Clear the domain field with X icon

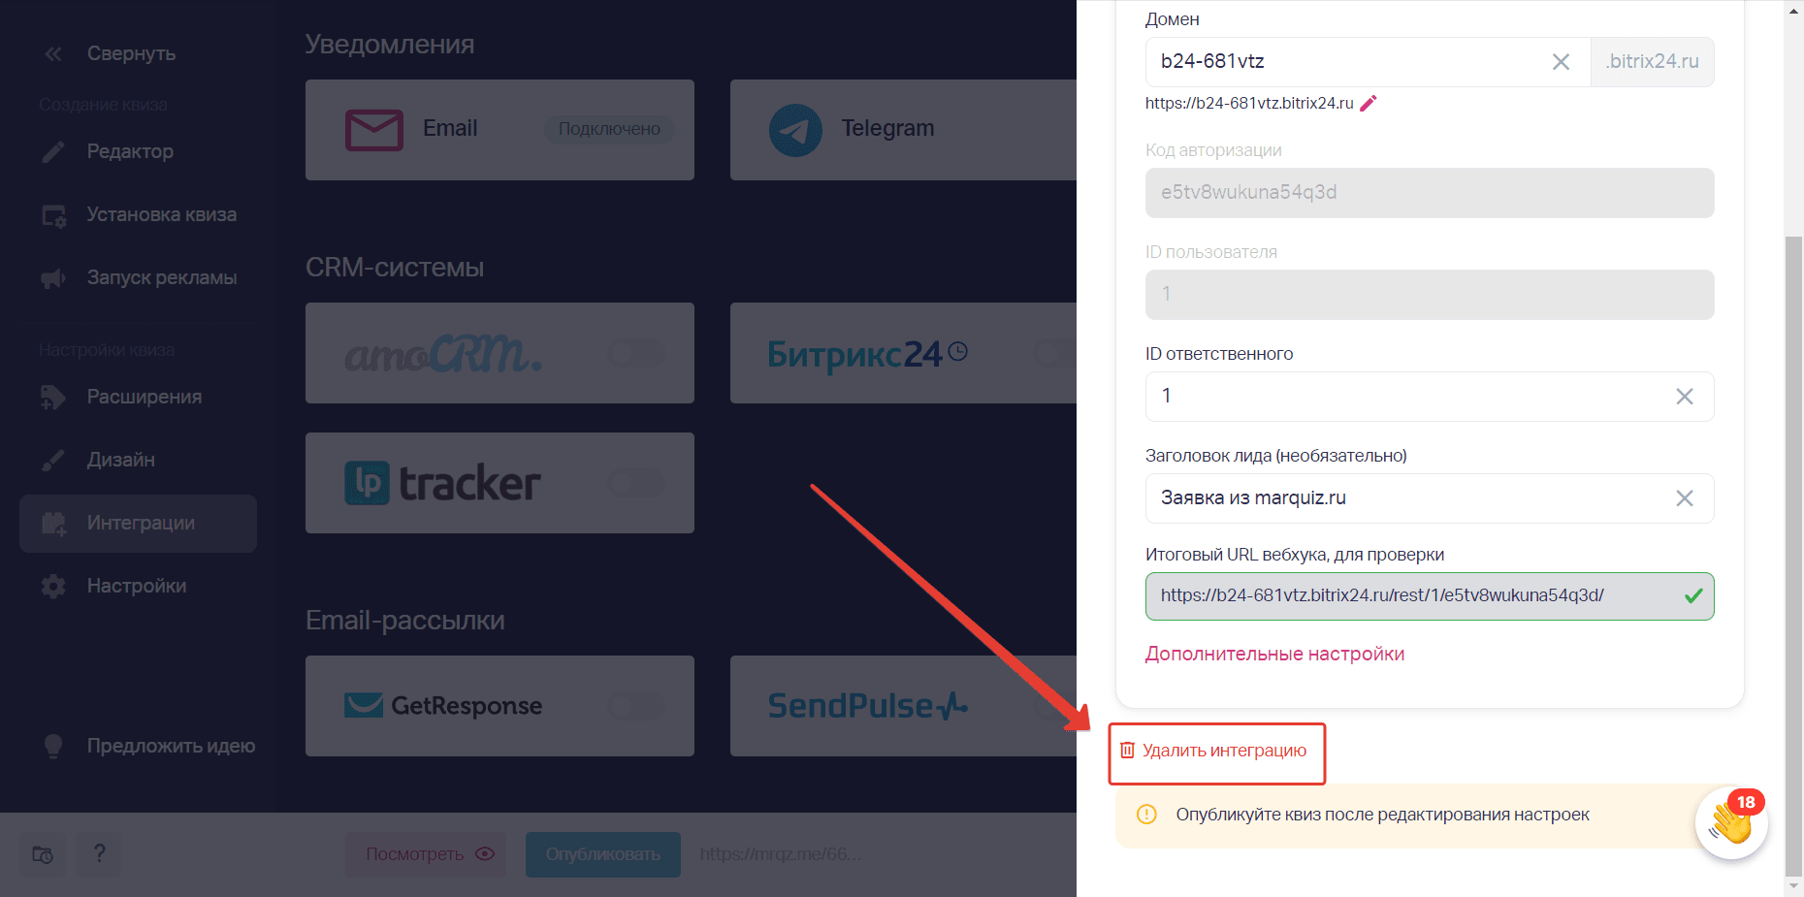1561,62
